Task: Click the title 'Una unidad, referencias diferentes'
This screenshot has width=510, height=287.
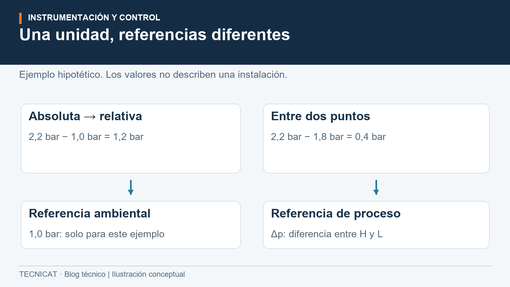Action: (x=155, y=35)
